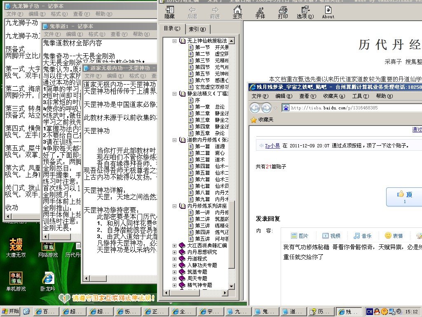Select the 第一章 总论 tree entry
422x317 pixels.
click(210, 107)
